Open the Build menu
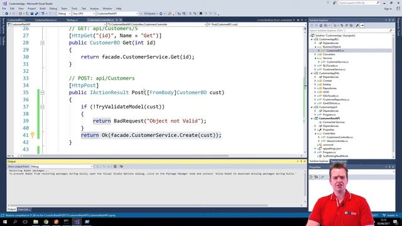The height and width of the screenshot is (226, 402). click(43, 8)
